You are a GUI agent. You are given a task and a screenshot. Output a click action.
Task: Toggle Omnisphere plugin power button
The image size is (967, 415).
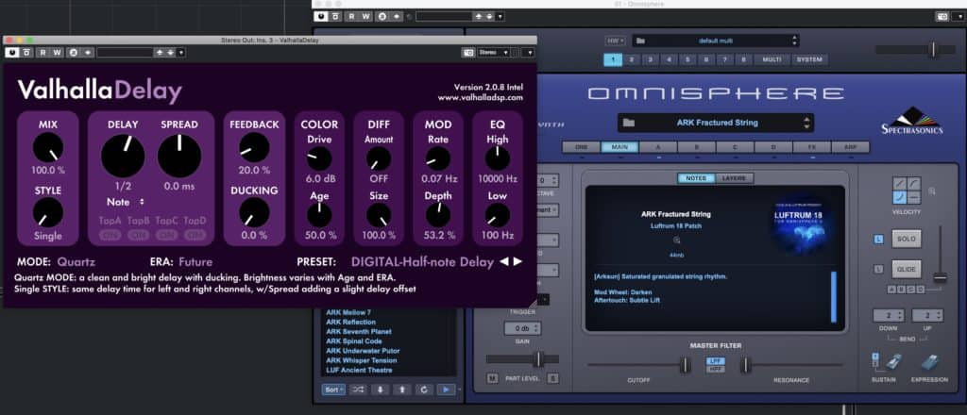tap(321, 17)
